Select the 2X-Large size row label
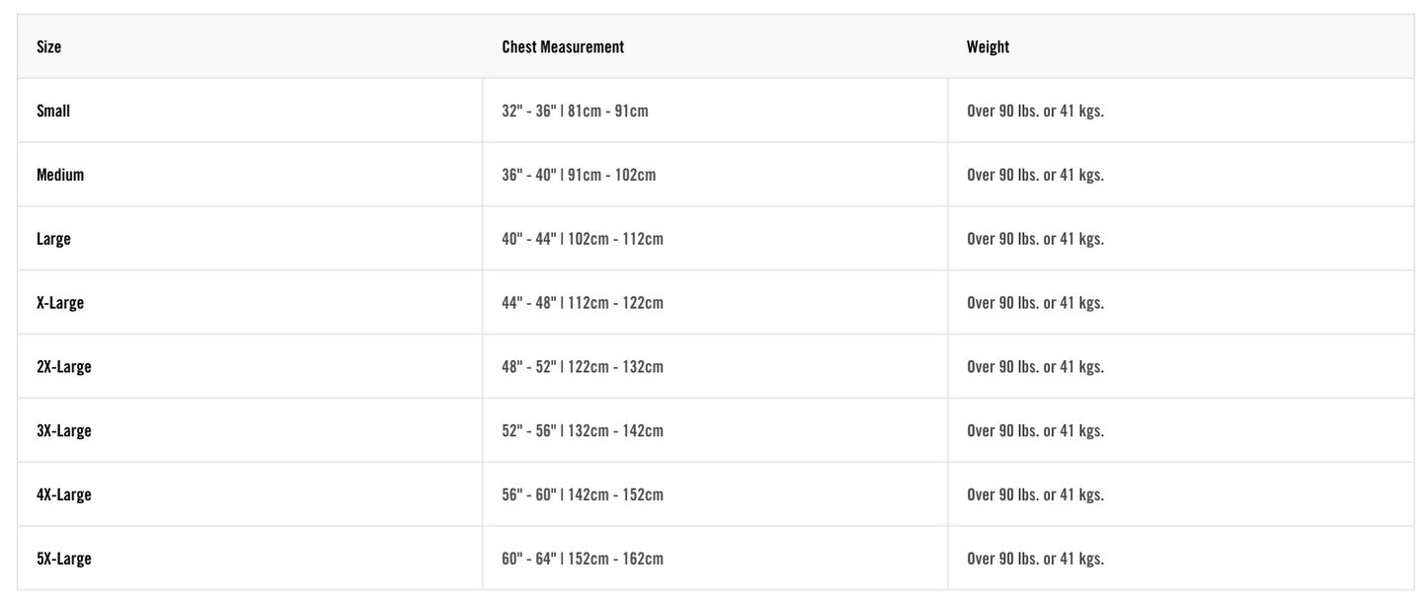Image resolution: width=1427 pixels, height=603 pixels. coord(64,367)
